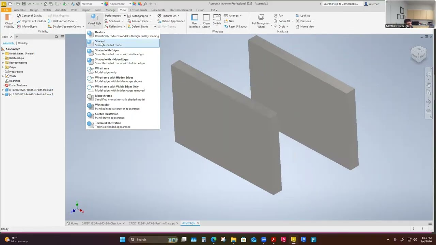The height and width of the screenshot is (245, 436).
Task: Open Object Visibility options
Action: coord(9,21)
